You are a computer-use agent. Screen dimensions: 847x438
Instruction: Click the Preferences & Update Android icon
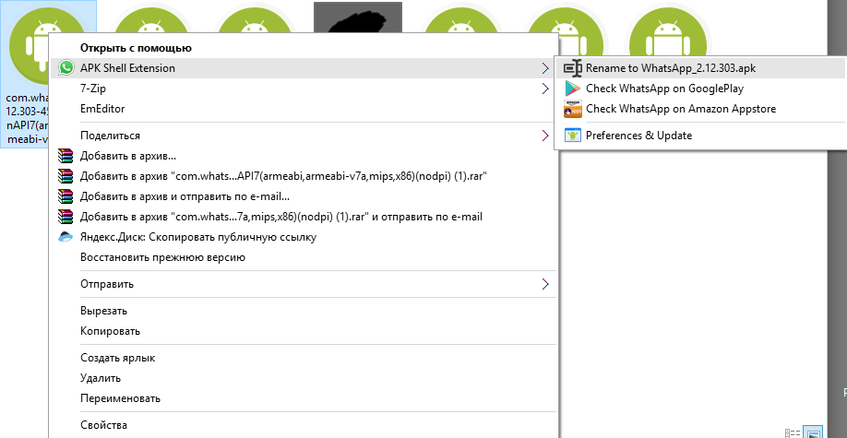pos(572,136)
